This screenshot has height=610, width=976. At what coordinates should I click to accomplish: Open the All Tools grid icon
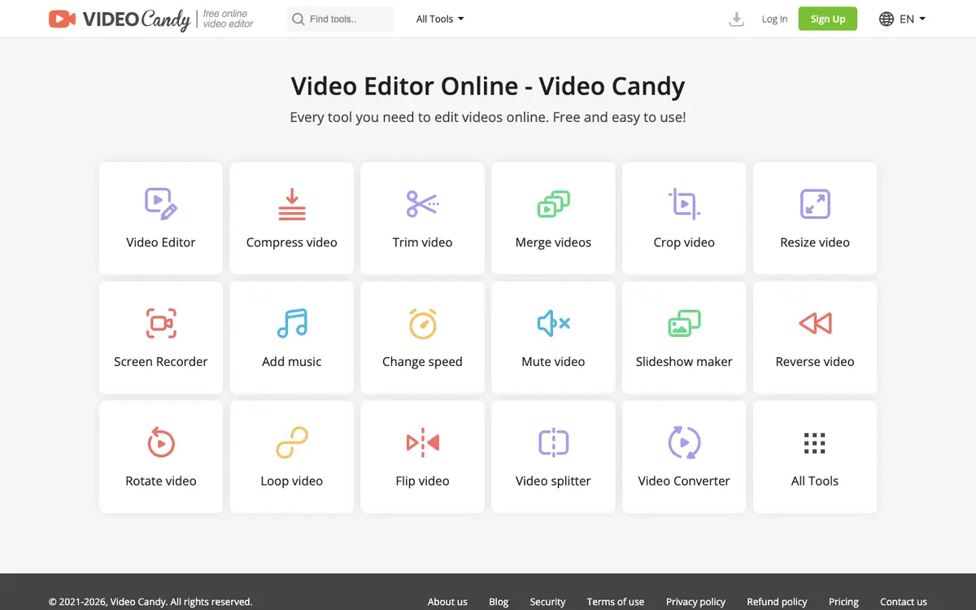(x=815, y=442)
